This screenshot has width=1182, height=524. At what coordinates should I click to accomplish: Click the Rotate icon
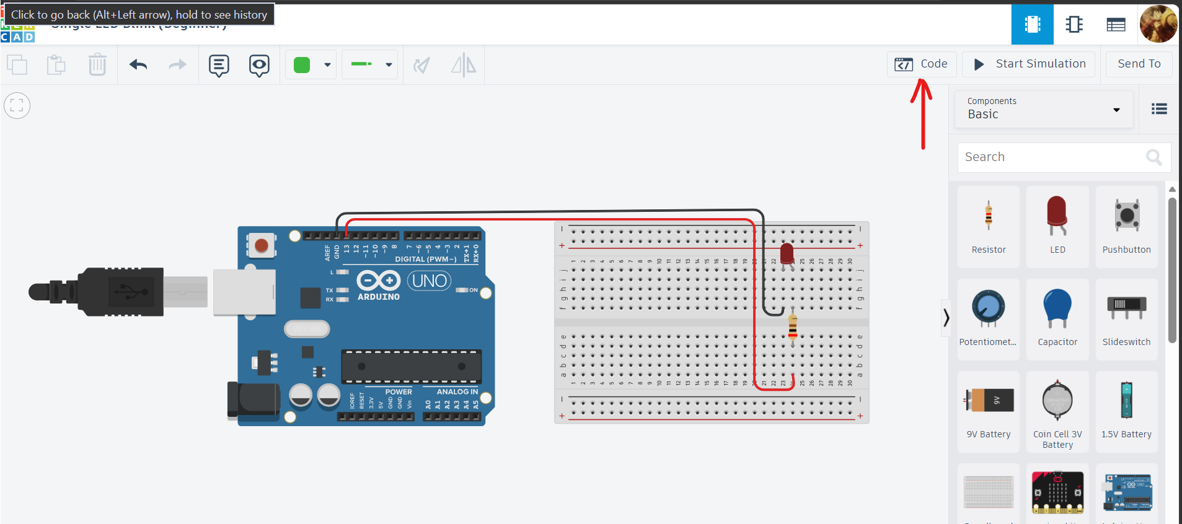[x=421, y=64]
